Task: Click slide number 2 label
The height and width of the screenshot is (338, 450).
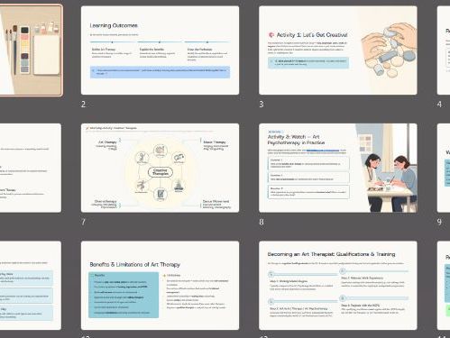Action: click(83, 105)
